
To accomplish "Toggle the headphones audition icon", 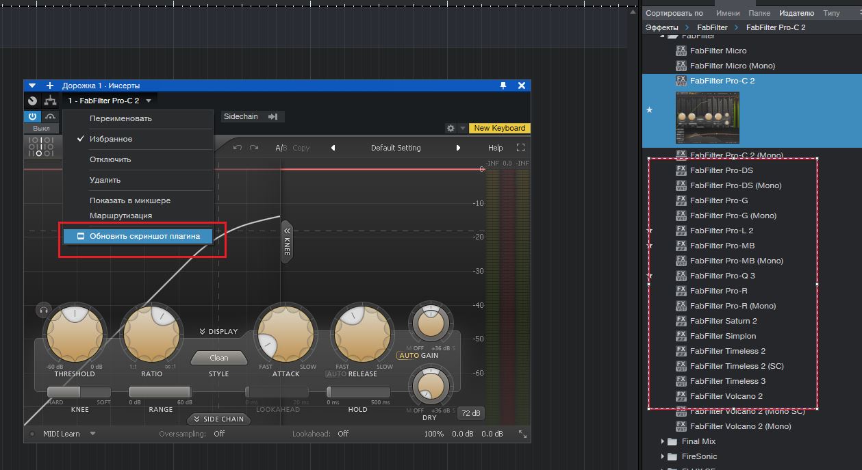I will 44,310.
